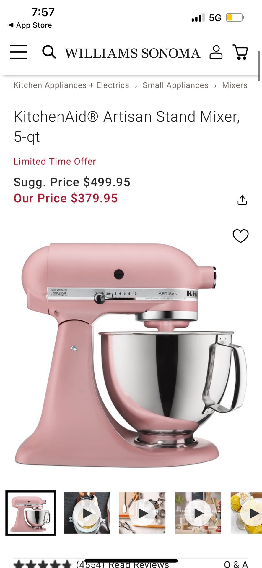Tap the search magnifier icon
The width and height of the screenshot is (262, 568).
(49, 52)
